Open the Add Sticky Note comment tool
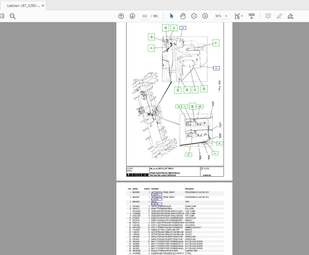The image size is (309, 255). coord(268,16)
